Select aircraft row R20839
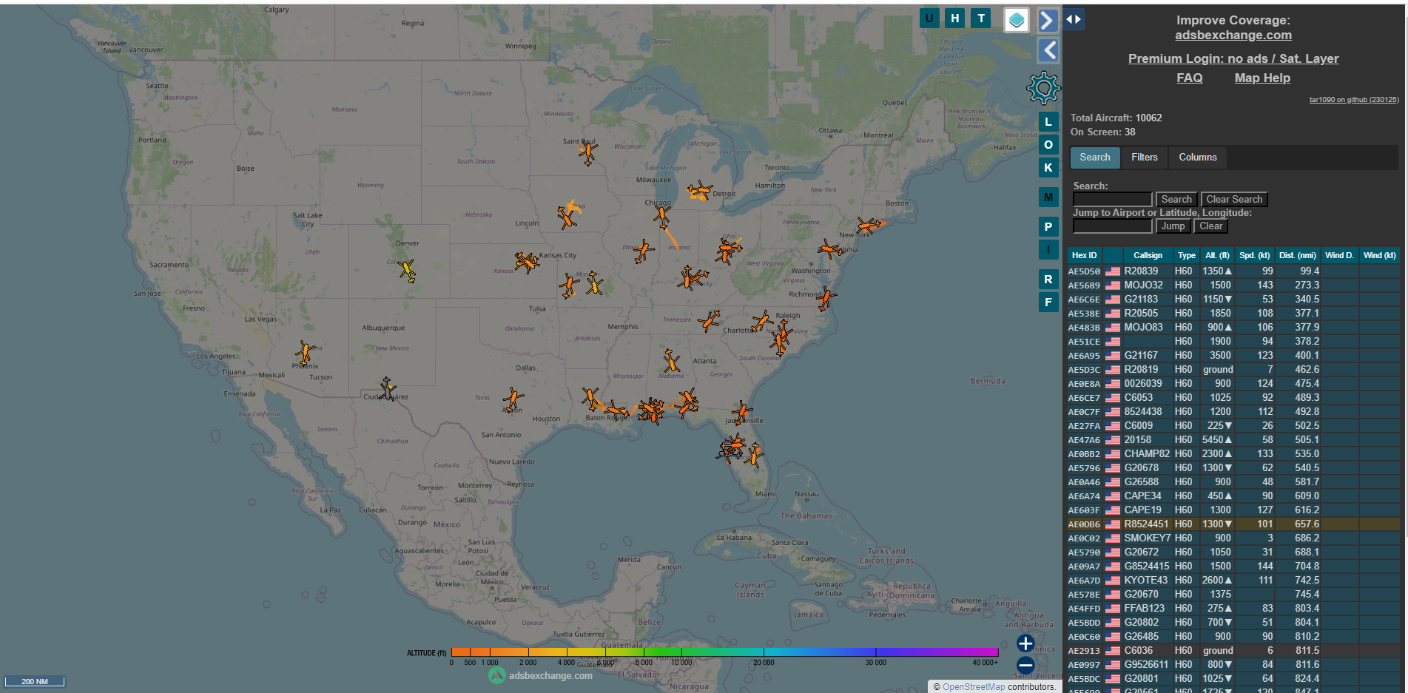Viewport: 1408px width, 693px height. (1233, 271)
